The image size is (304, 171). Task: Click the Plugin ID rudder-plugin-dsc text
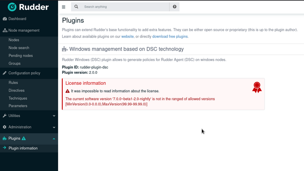click(85, 67)
